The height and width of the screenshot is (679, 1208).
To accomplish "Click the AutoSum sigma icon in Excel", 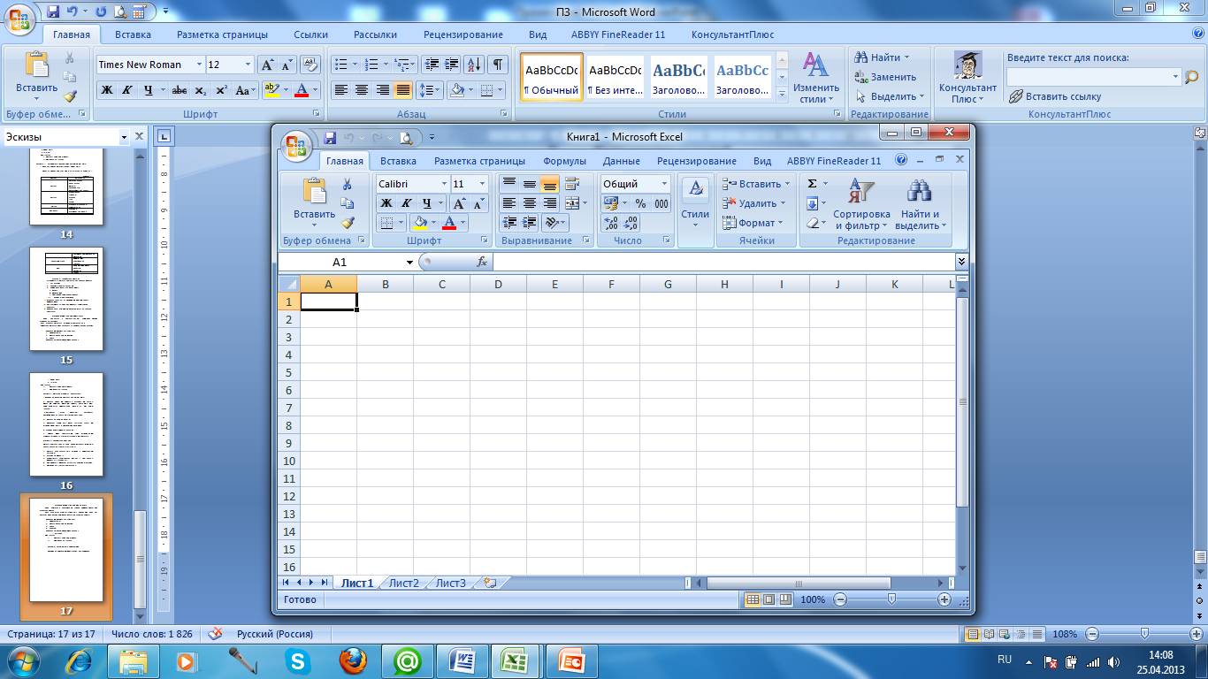I will click(813, 184).
